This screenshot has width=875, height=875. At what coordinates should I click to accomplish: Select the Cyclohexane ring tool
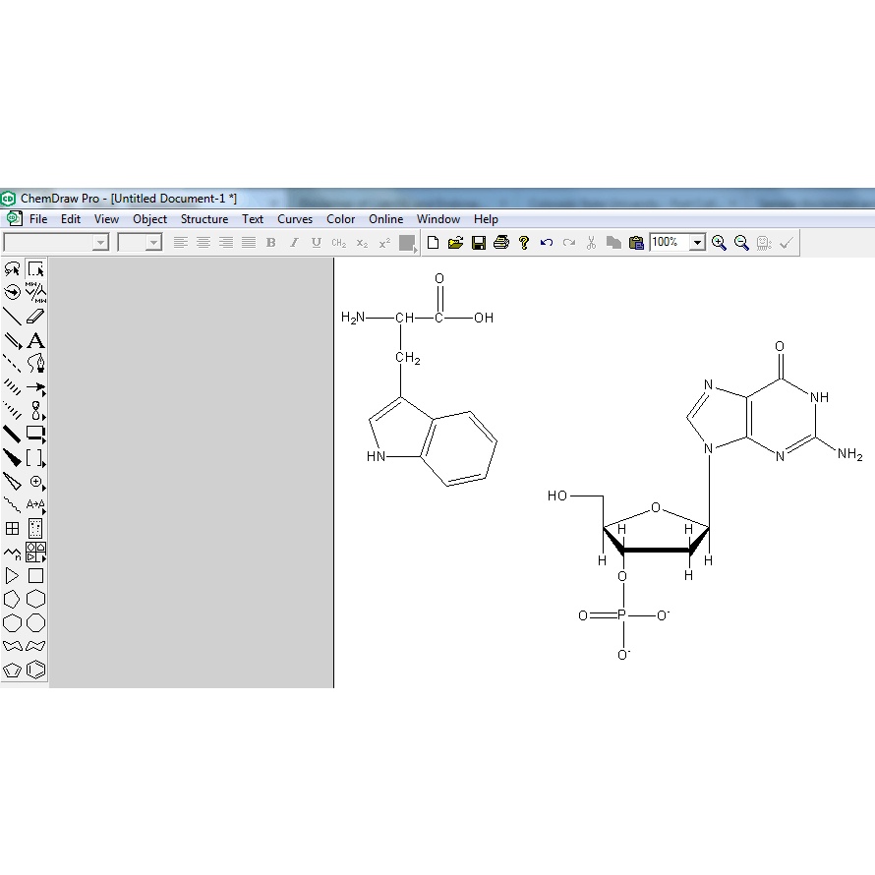pos(35,599)
